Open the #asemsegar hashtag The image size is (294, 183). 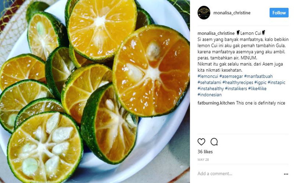click(231, 76)
